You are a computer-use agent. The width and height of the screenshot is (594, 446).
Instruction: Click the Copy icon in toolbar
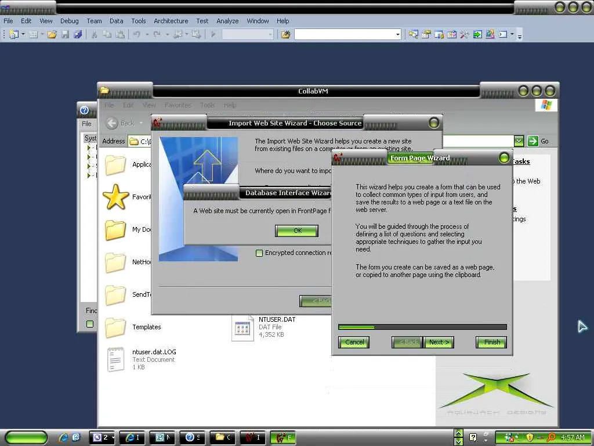107,34
